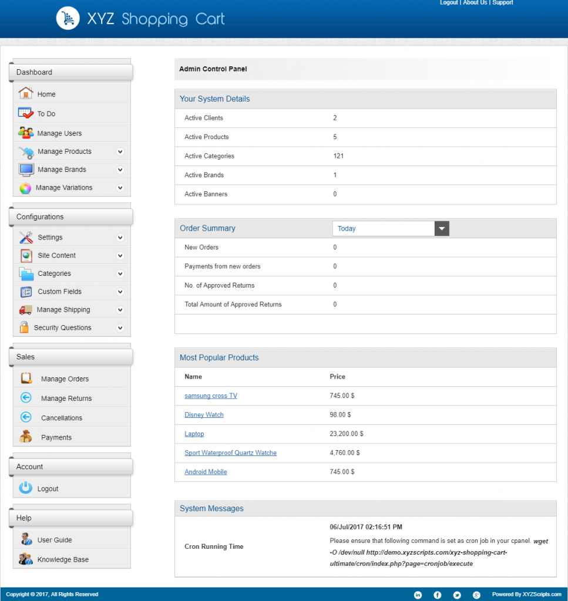Open To Do via its flag icon
This screenshot has width=568, height=601.
point(26,113)
